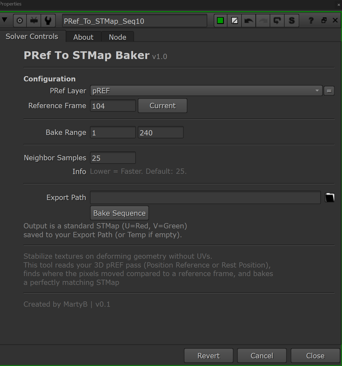Collapse the node panel with the disclosure triangle
The height and width of the screenshot is (366, 342).
[x=4, y=20]
